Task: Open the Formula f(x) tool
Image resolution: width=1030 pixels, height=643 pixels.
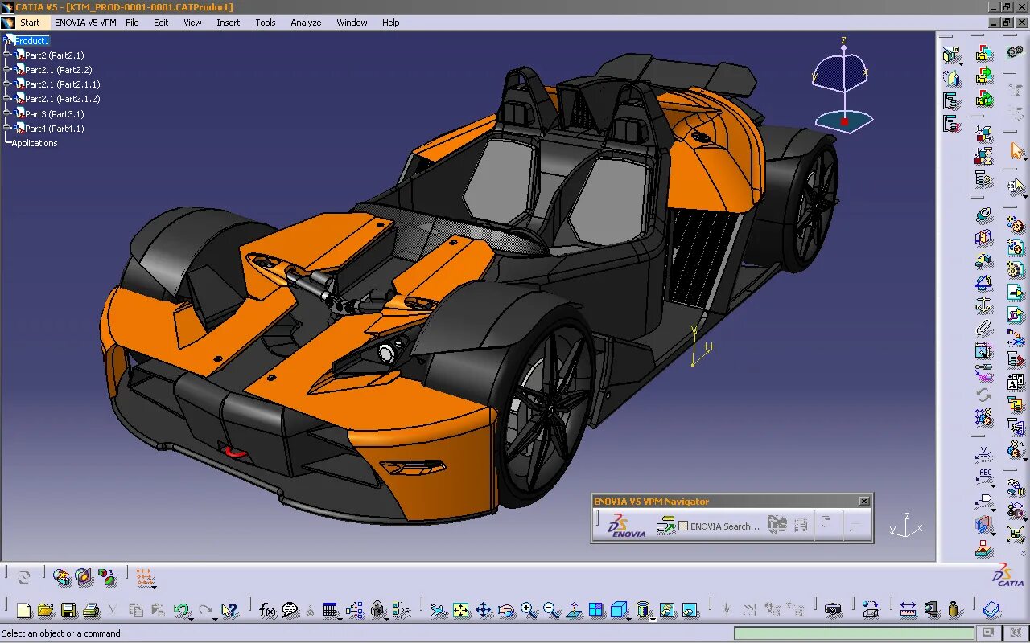Action: (267, 610)
